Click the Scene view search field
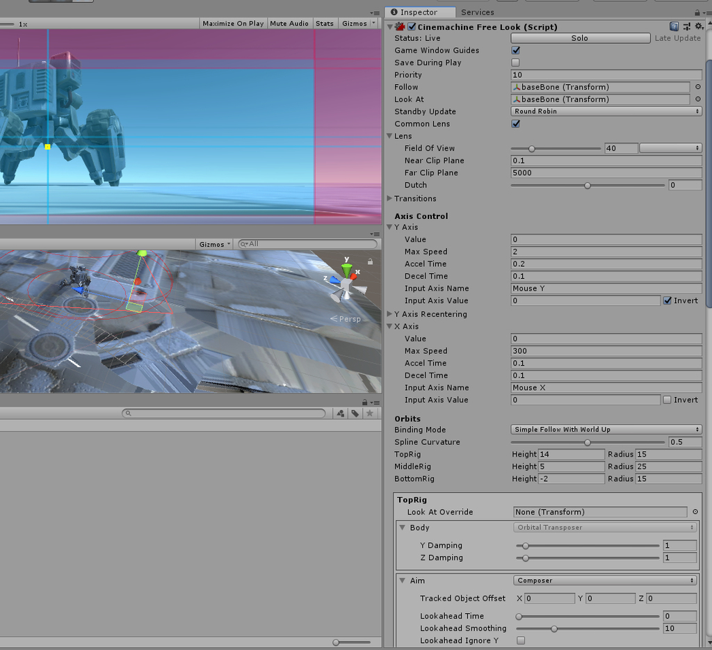 tap(307, 244)
